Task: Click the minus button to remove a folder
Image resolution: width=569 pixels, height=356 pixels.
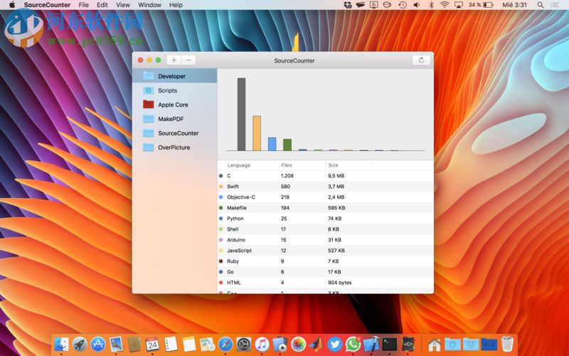Action: tap(188, 61)
